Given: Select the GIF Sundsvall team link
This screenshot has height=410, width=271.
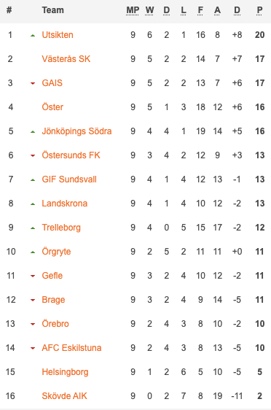Looking at the screenshot, I should pos(69,179).
